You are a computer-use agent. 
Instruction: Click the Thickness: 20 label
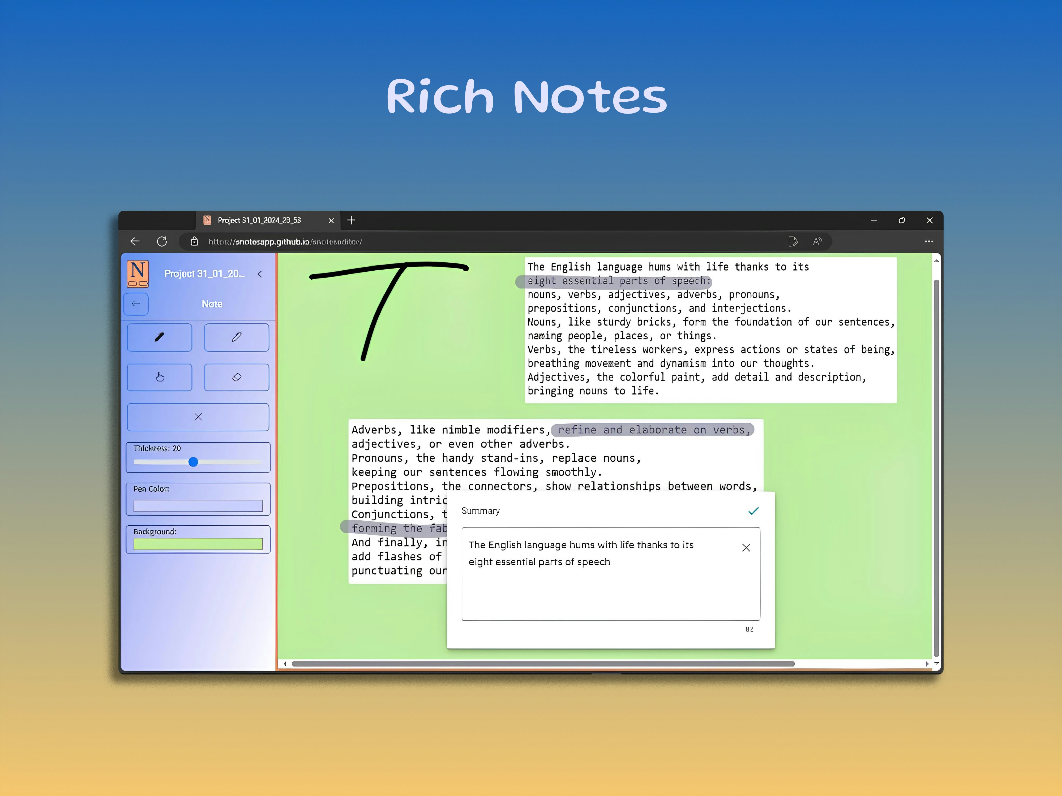(x=157, y=448)
